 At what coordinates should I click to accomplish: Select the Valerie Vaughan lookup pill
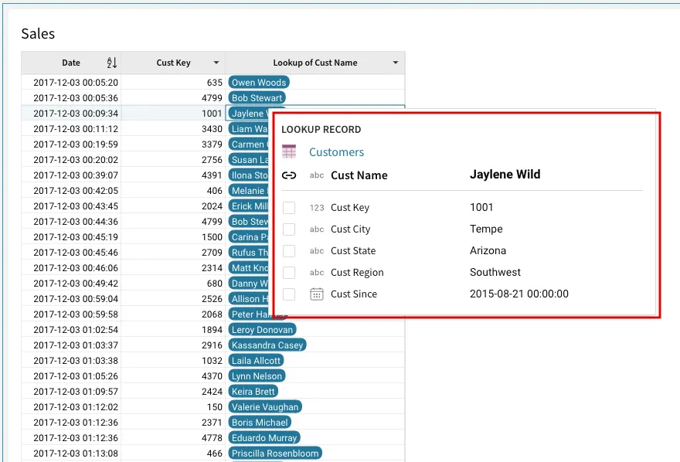pos(265,407)
